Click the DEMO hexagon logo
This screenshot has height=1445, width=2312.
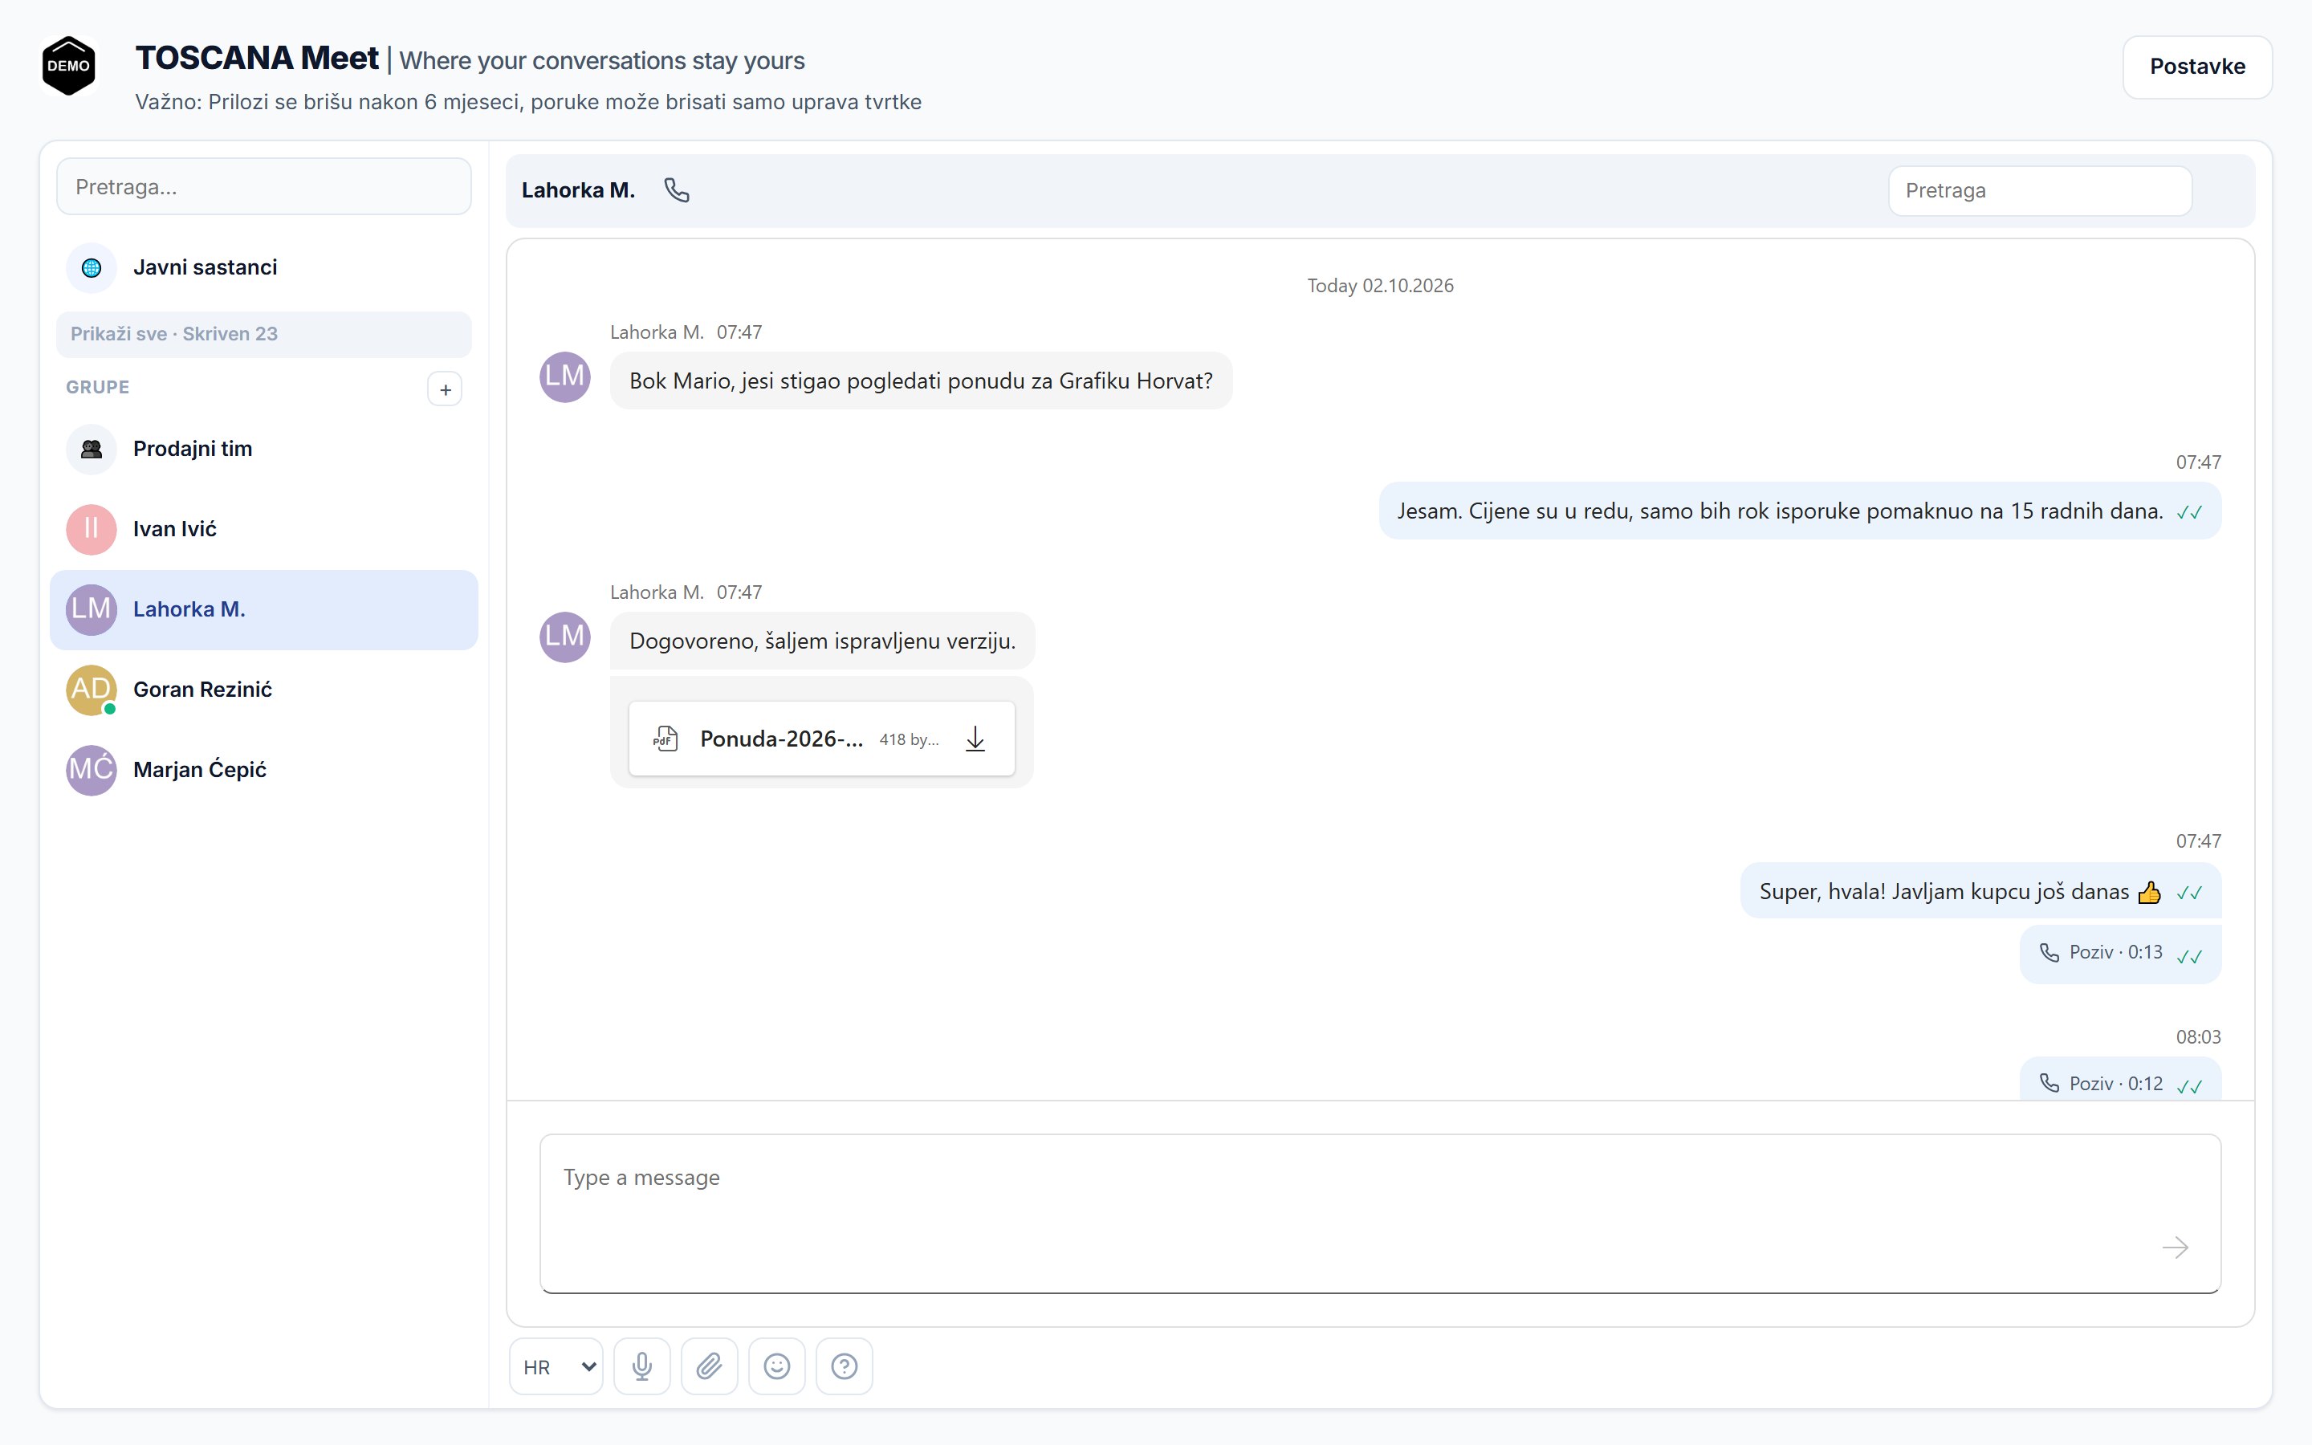point(69,65)
